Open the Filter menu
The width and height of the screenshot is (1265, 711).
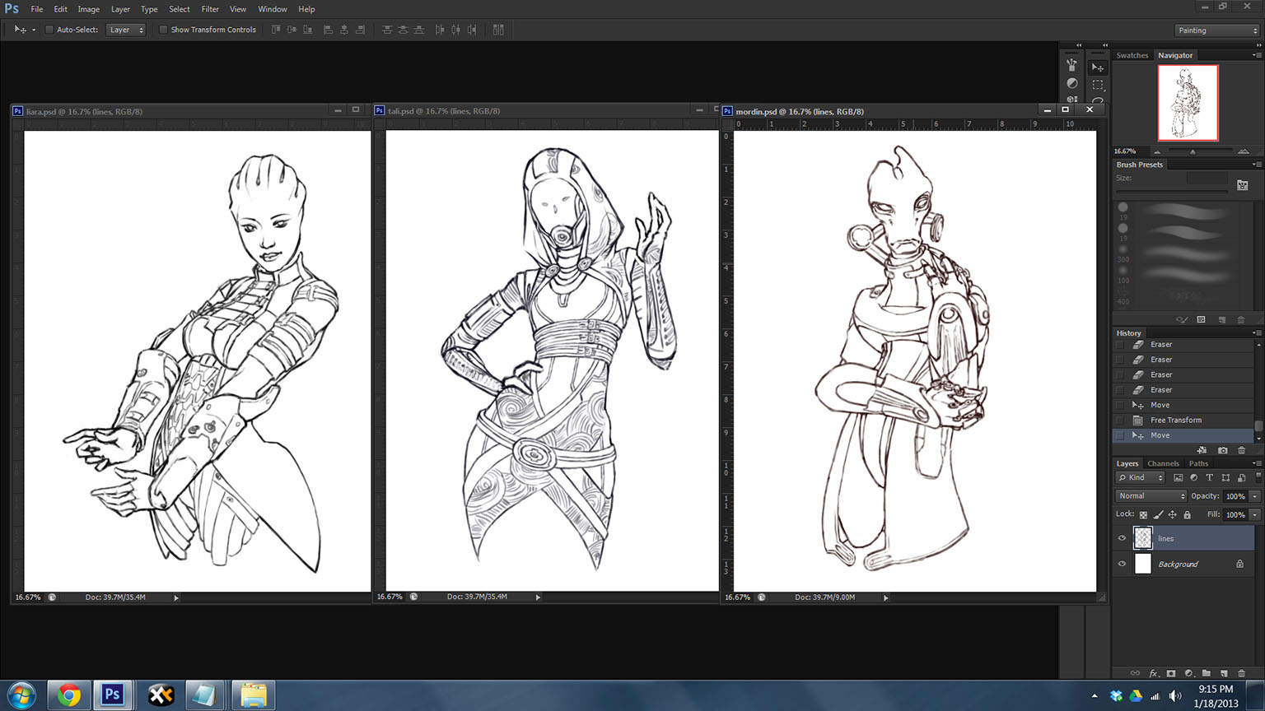(210, 9)
